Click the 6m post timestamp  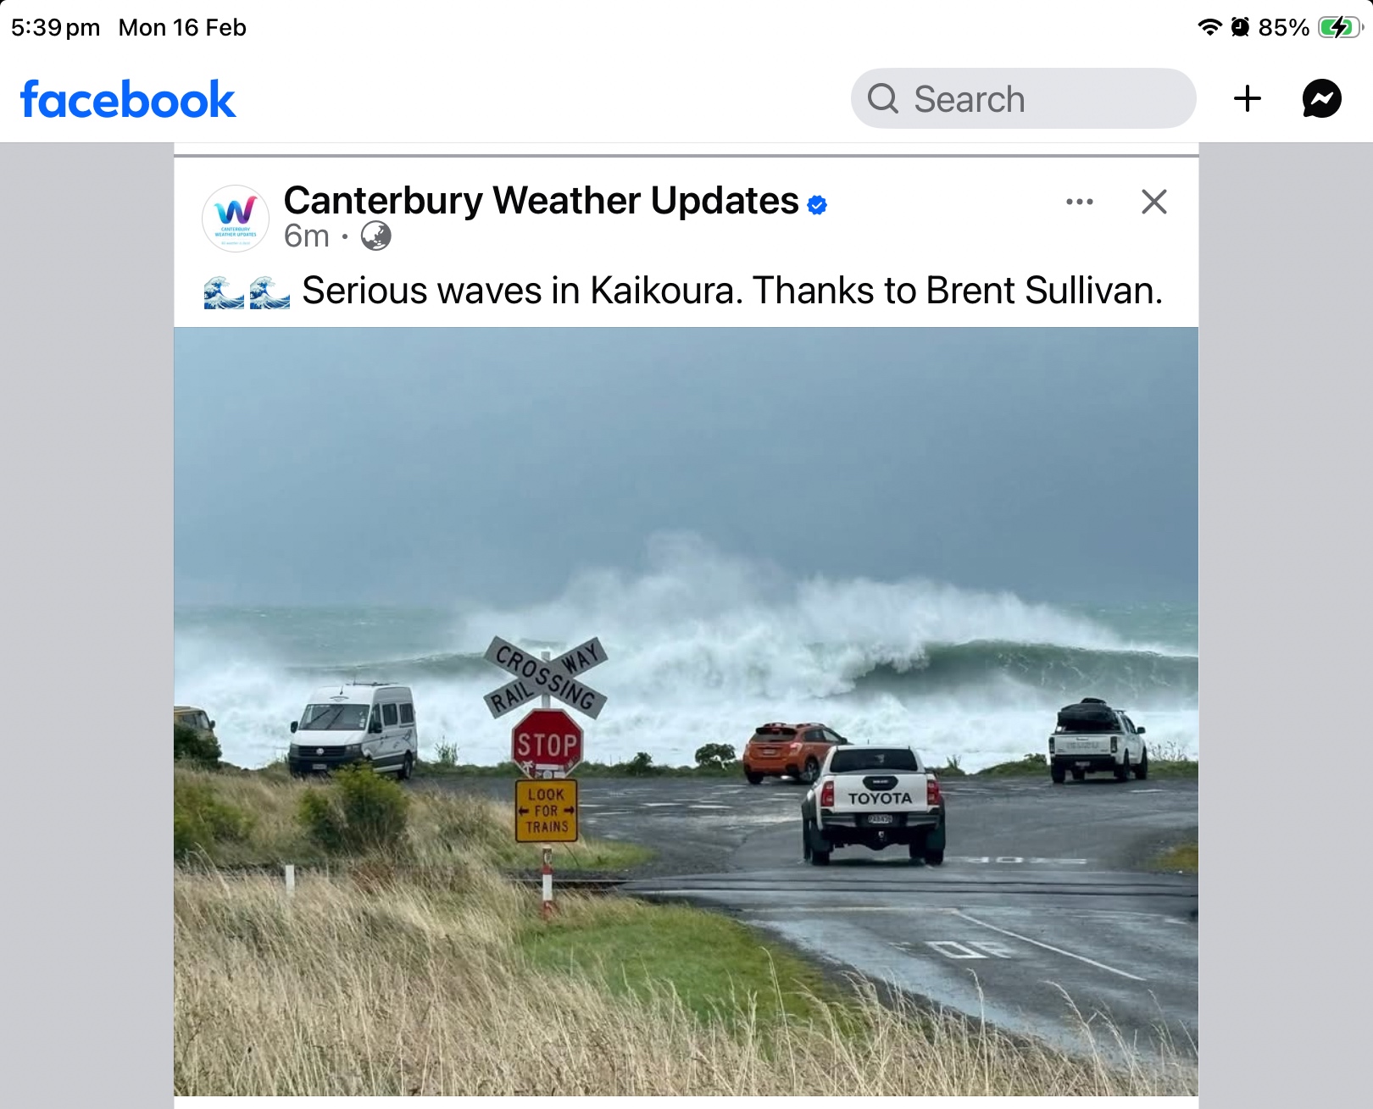(306, 236)
